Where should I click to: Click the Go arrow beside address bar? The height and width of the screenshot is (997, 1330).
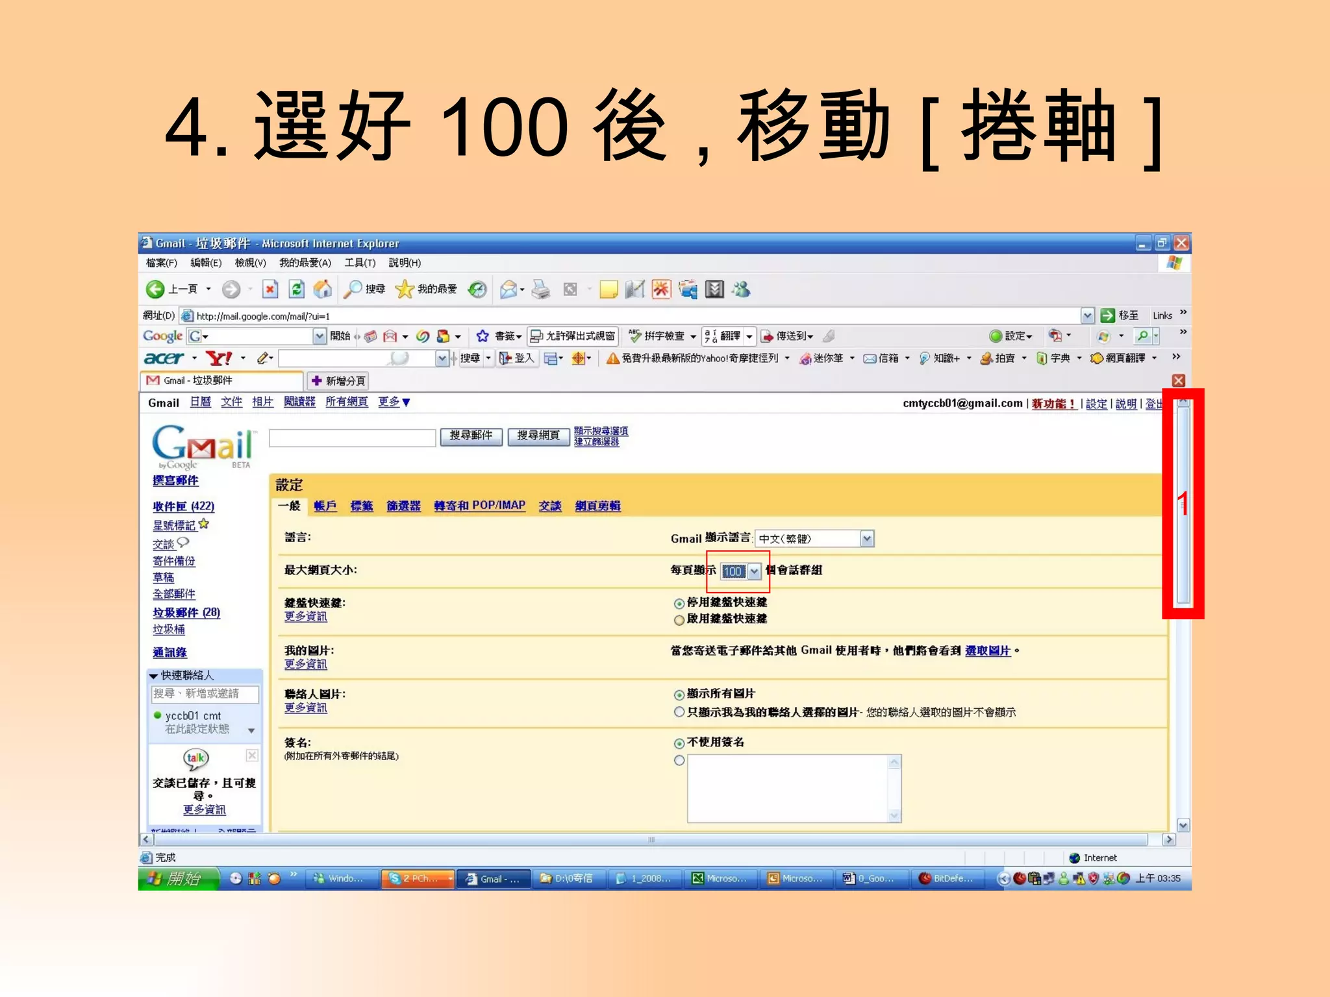(1107, 315)
